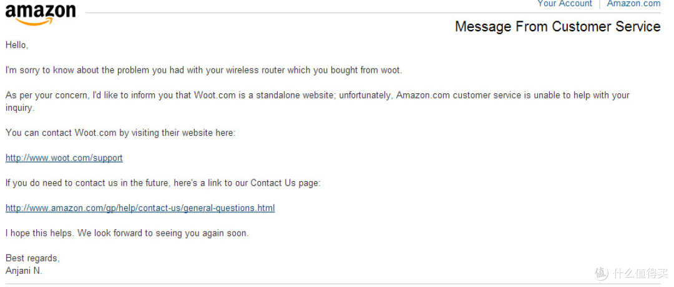Open the Amazon.com link in header
674x287 pixels.
pyautogui.click(x=633, y=4)
